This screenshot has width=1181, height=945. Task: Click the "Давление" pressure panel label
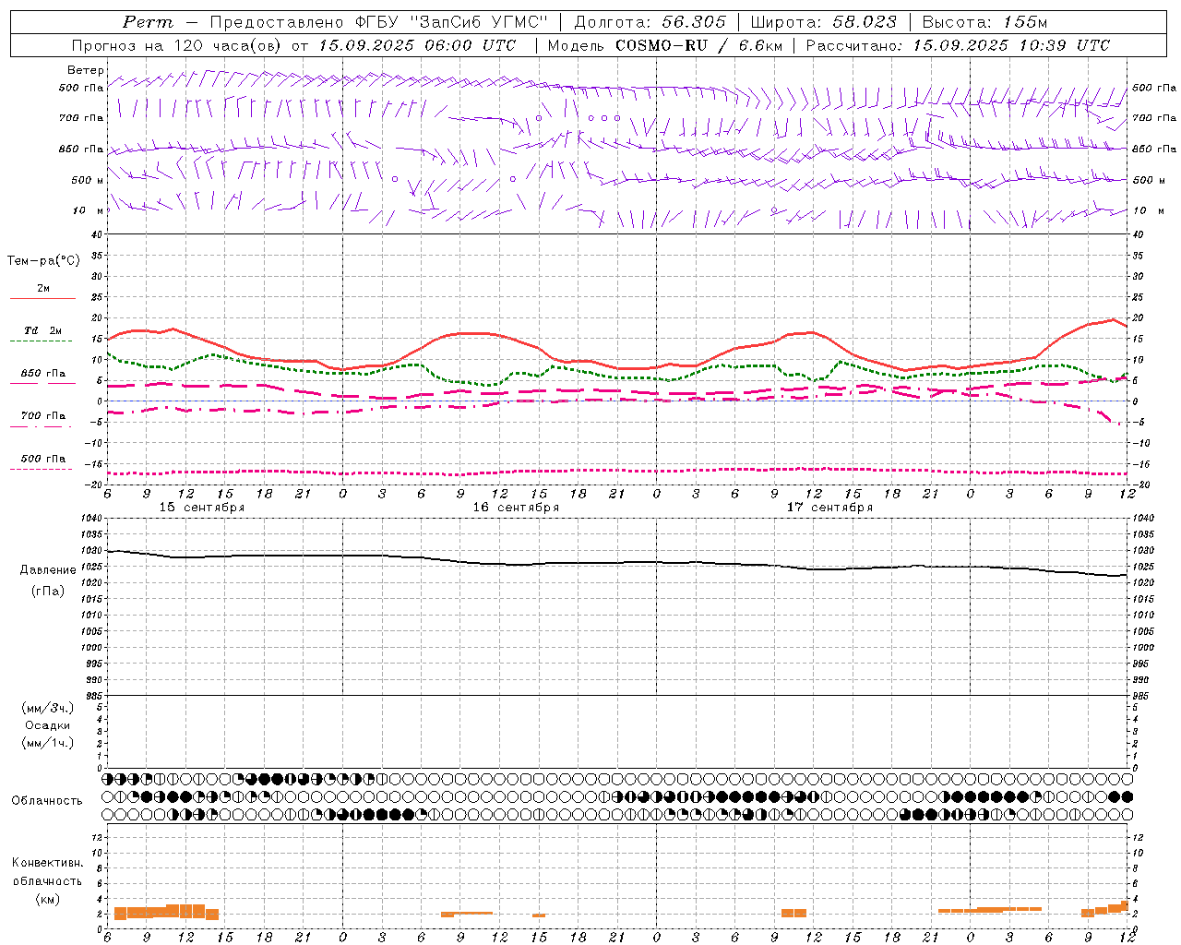coord(48,570)
